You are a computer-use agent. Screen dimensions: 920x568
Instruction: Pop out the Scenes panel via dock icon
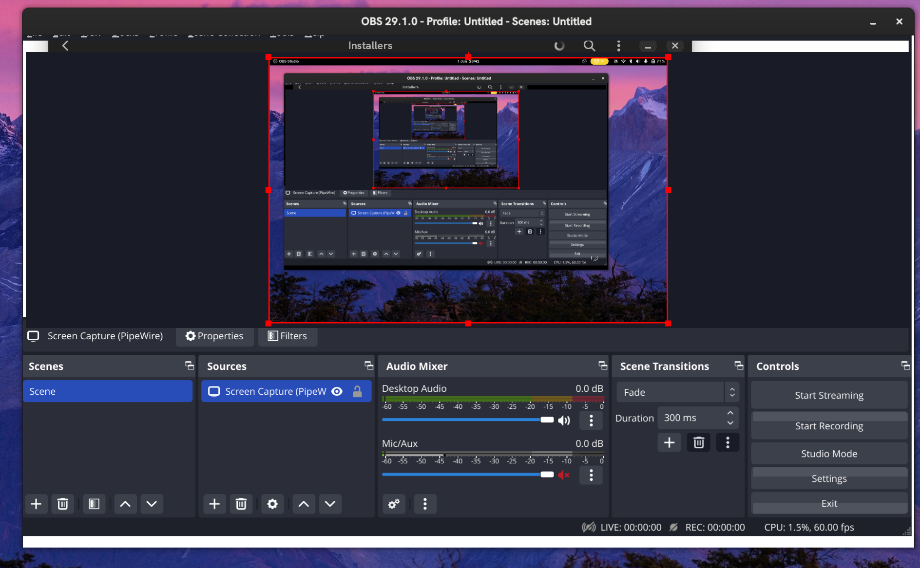(x=189, y=366)
